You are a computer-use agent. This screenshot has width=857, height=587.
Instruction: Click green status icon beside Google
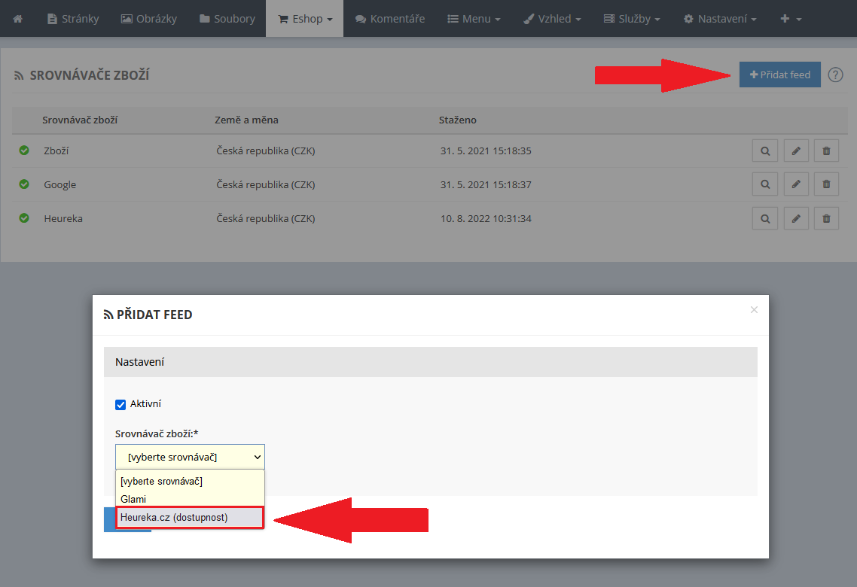[x=24, y=184]
